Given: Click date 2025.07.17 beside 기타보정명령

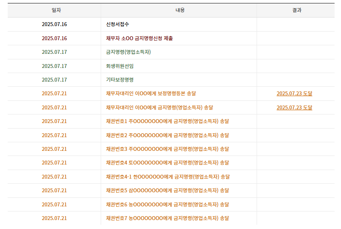Looking at the screenshot, I should (x=54, y=80).
